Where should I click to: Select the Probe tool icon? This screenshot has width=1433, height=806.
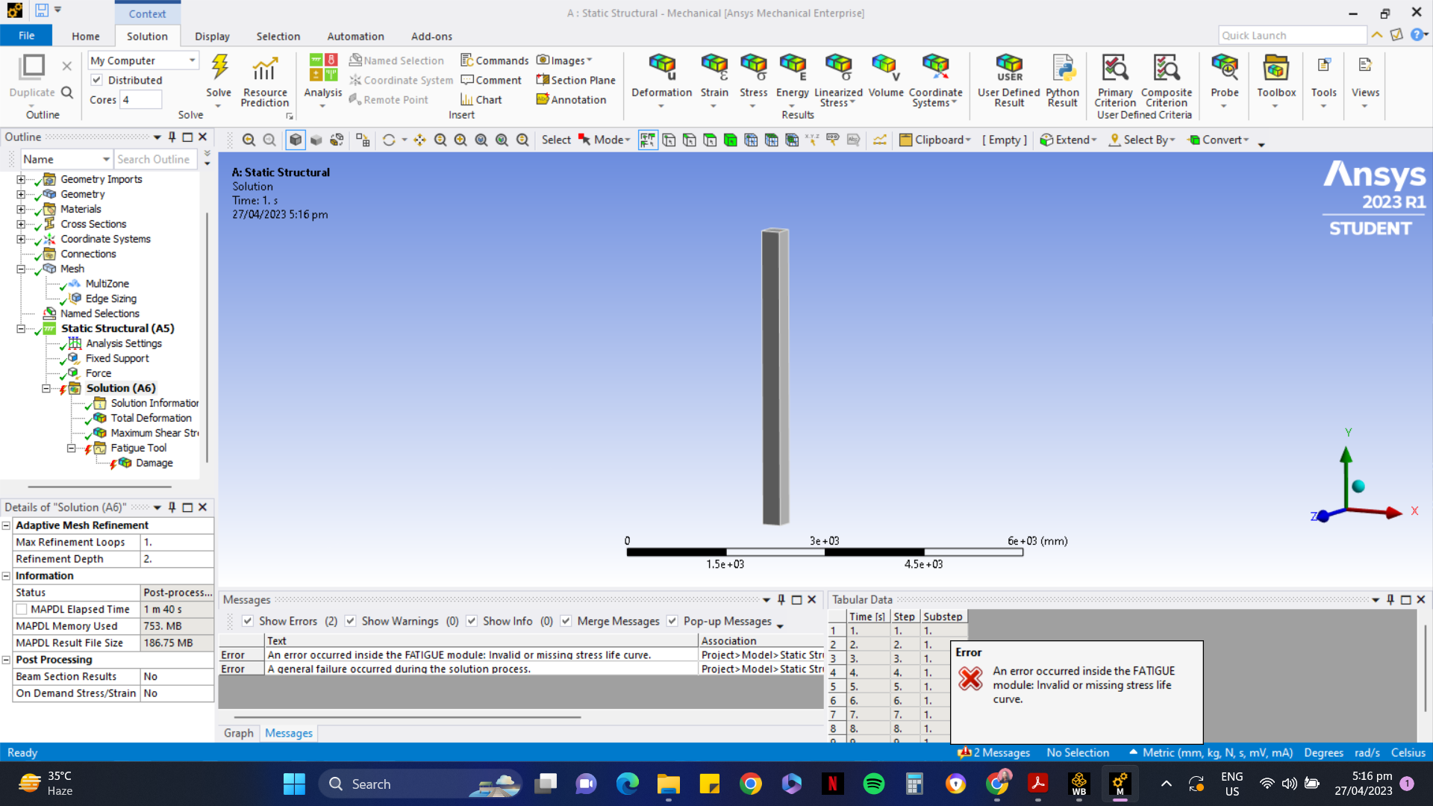click(1224, 68)
